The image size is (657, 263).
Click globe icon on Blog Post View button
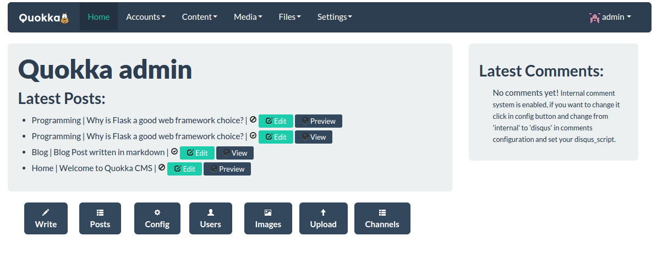pyautogui.click(x=227, y=153)
